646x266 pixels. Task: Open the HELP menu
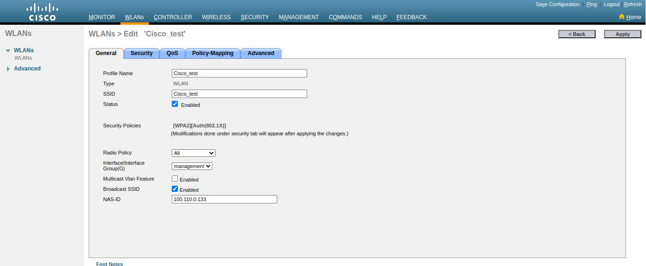379,17
